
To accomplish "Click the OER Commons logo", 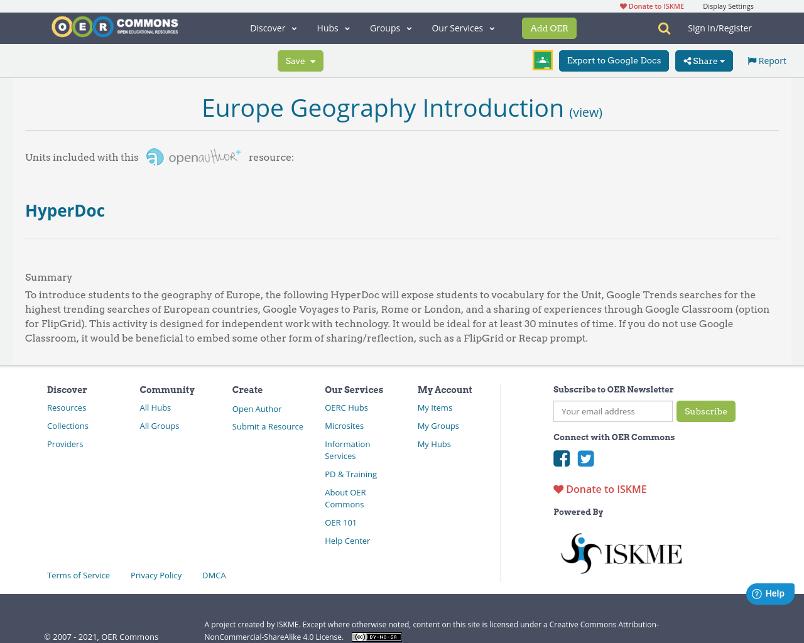I will click(115, 27).
